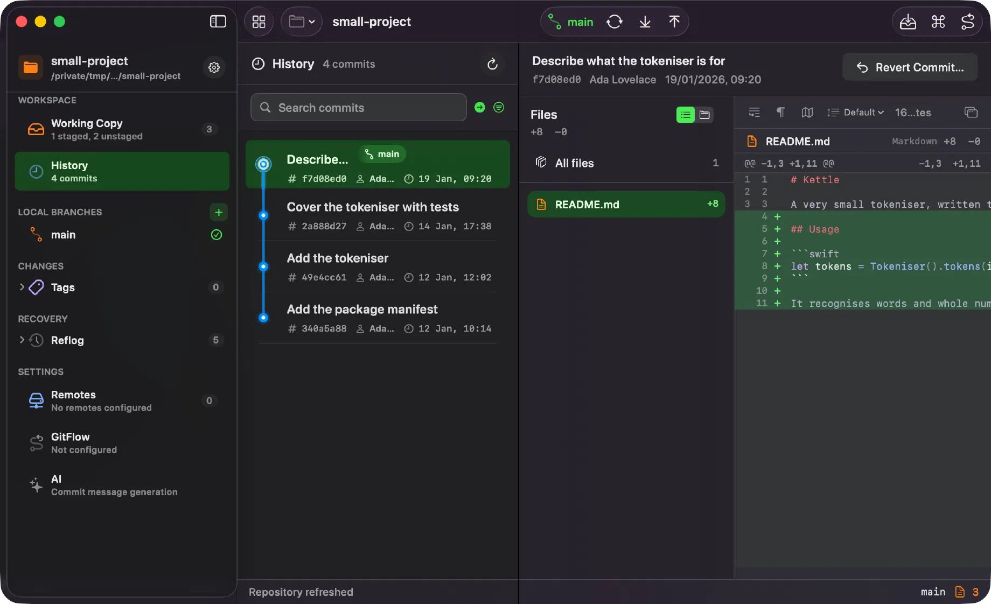Switch files to folder tree view

point(704,115)
